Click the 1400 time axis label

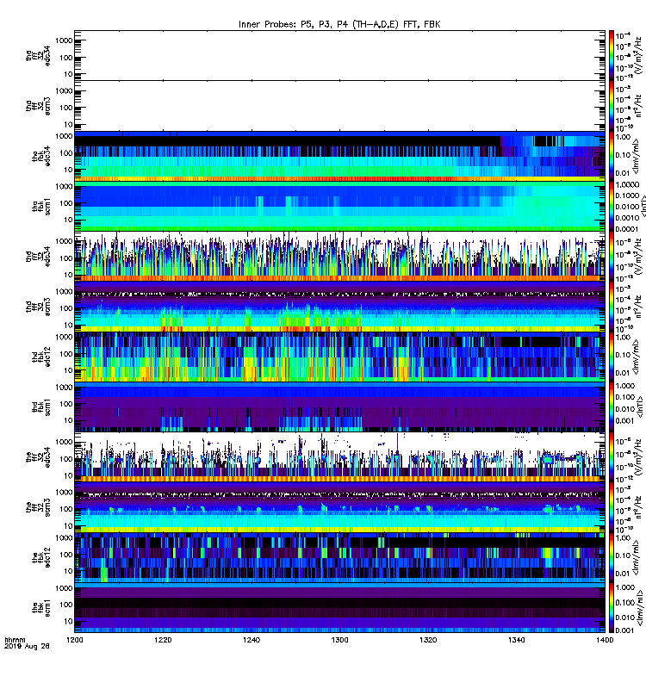pyautogui.click(x=605, y=640)
